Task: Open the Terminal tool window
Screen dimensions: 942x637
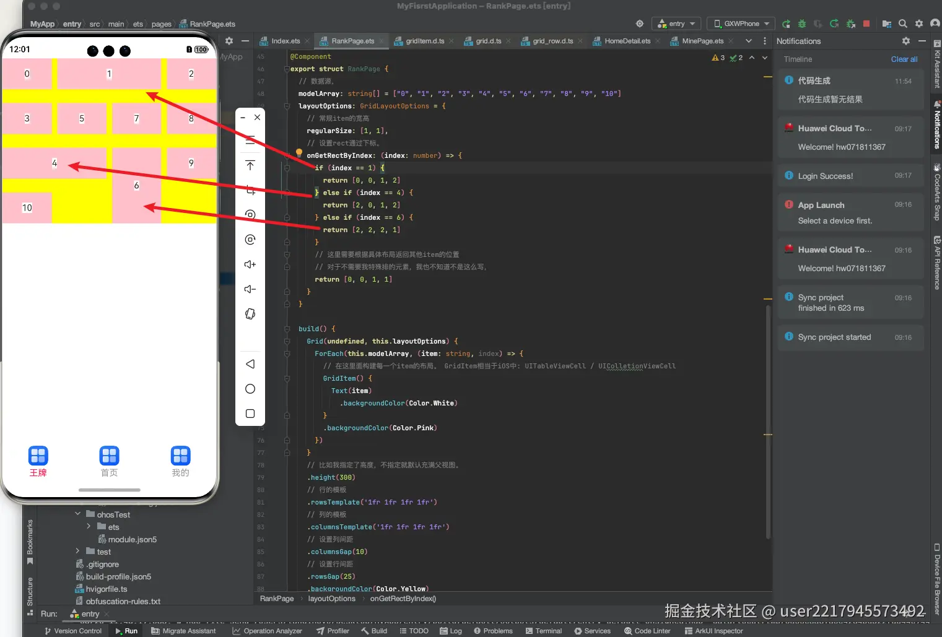Action: pyautogui.click(x=543, y=631)
